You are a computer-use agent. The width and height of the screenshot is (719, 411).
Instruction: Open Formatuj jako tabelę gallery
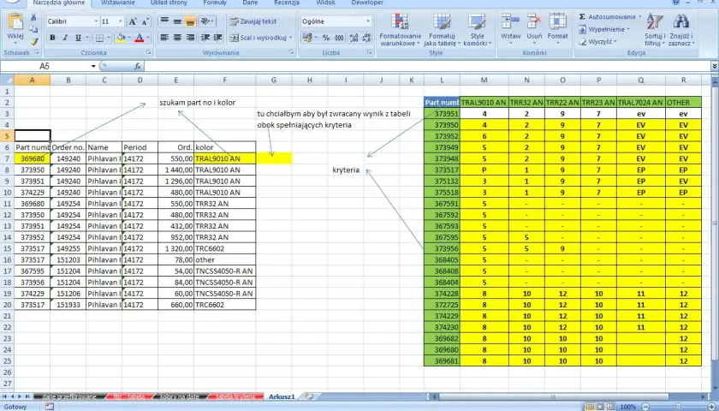(441, 30)
